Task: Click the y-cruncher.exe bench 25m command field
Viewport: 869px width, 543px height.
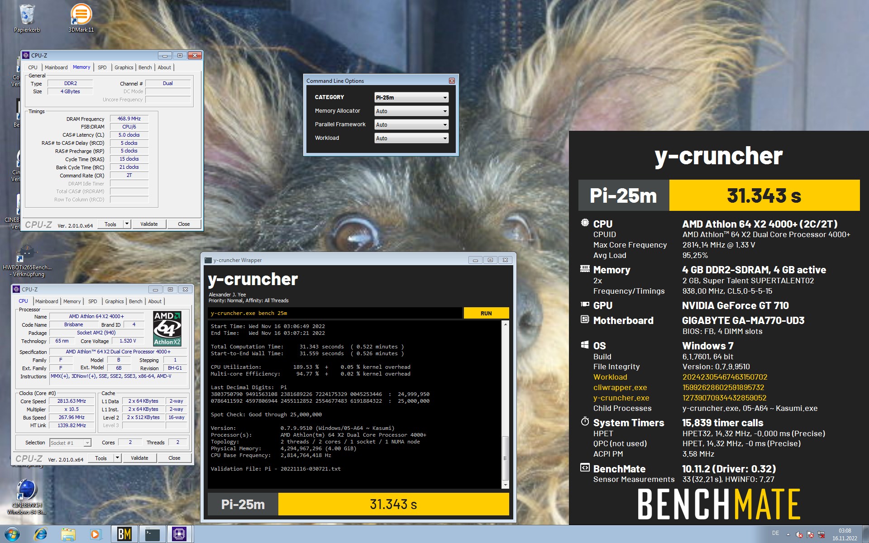Action: 335,313
